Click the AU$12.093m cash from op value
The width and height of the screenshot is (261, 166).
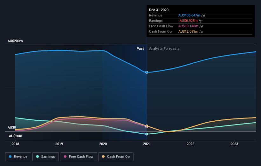188,31
